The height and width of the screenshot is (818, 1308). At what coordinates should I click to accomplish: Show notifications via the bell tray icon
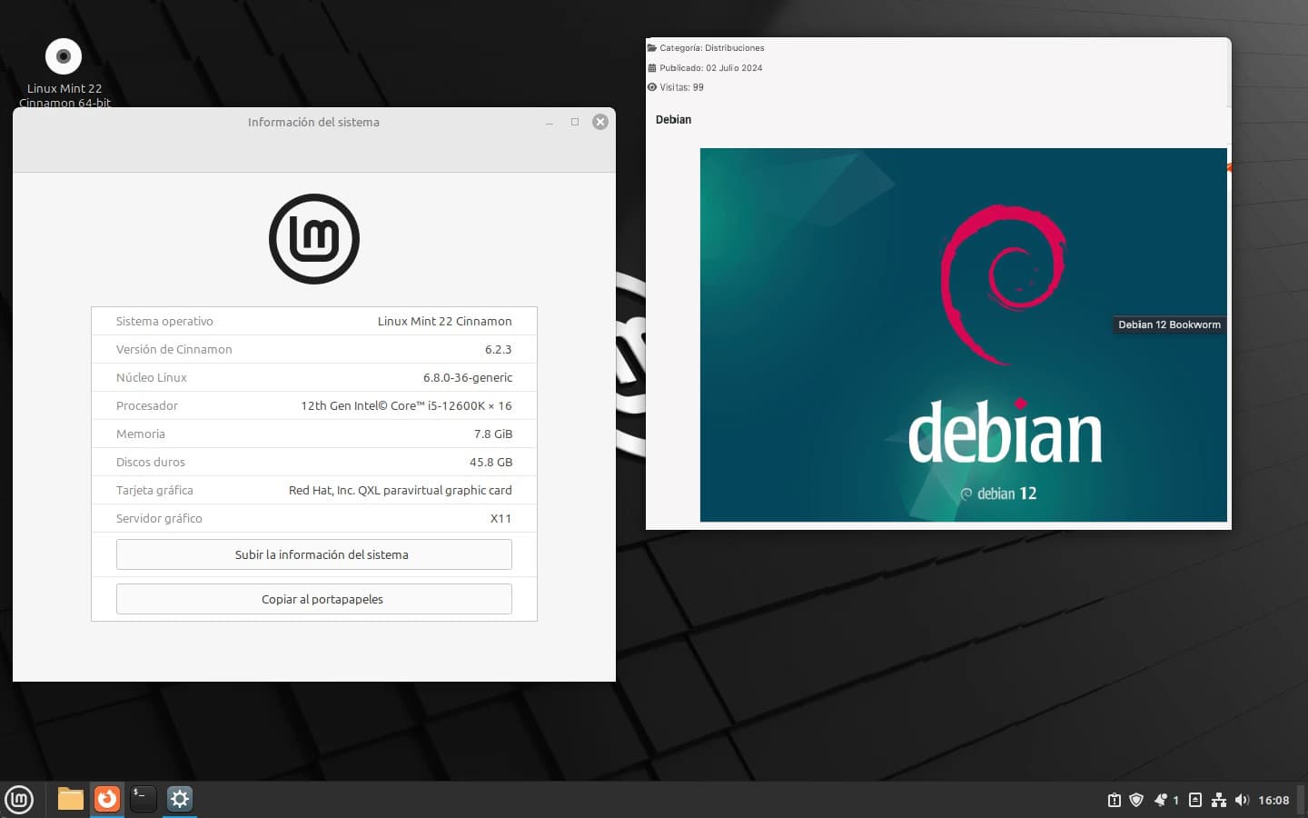[1161, 800]
